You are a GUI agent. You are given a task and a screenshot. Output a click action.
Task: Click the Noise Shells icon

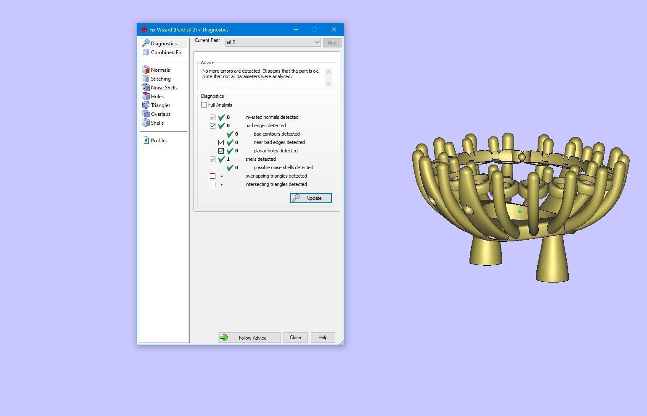(x=146, y=88)
